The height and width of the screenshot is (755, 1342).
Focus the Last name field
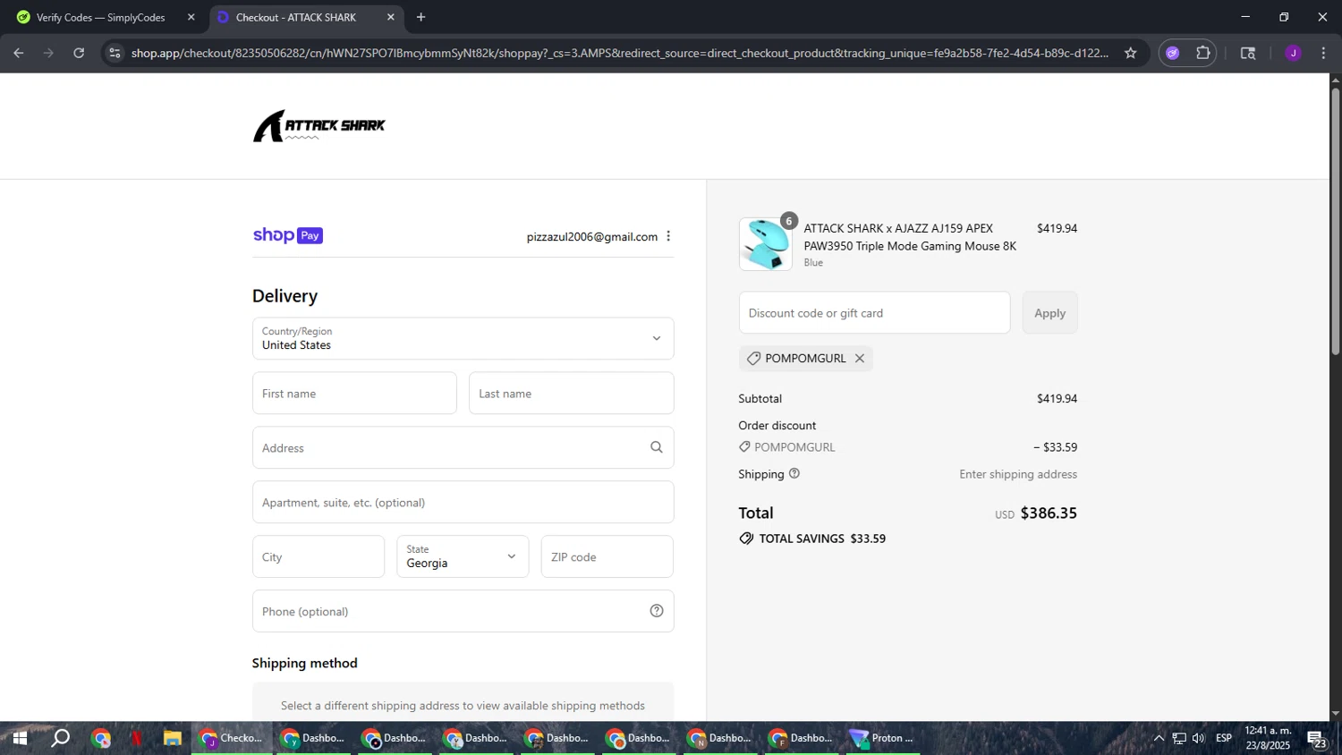click(x=571, y=393)
